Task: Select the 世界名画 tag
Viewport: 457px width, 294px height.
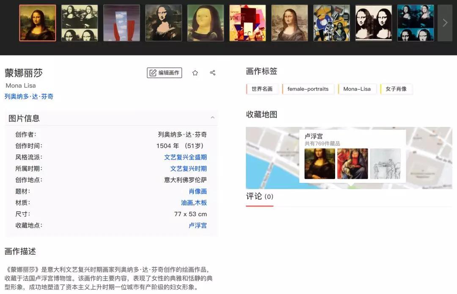Action: [x=262, y=89]
